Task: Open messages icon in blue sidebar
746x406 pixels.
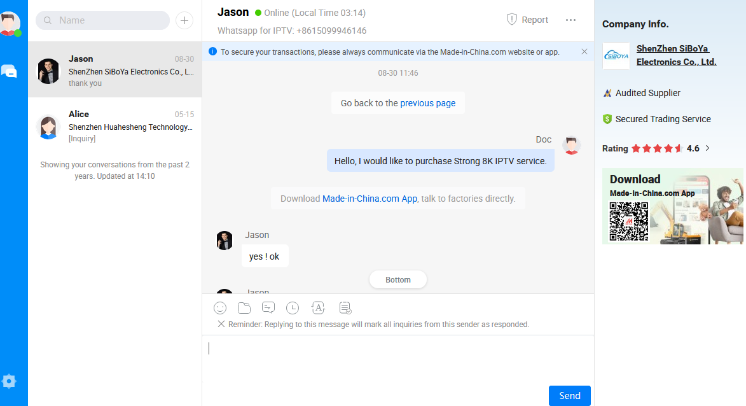Action: click(x=9, y=71)
